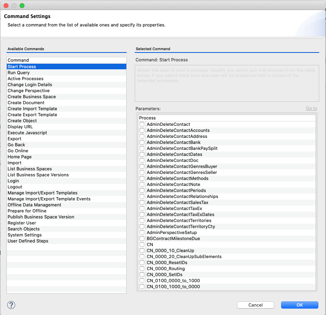Choose the Offline Data Management command
This screenshot has width=326, height=315.
[67, 205]
